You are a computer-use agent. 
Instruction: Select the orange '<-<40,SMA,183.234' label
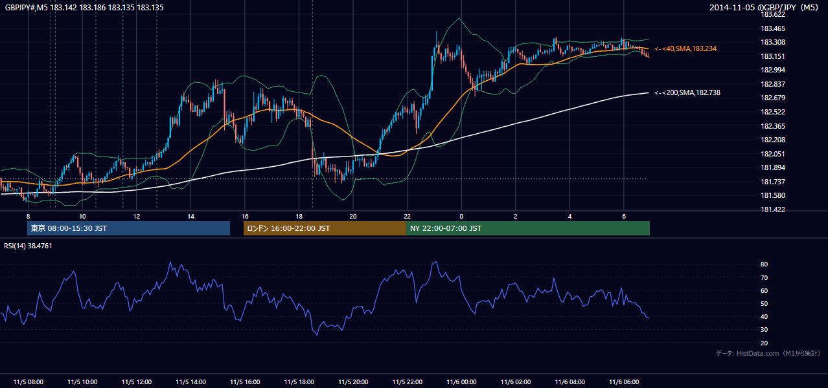pyautogui.click(x=685, y=49)
